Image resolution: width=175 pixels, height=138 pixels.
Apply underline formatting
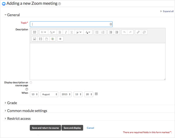tap(72, 32)
